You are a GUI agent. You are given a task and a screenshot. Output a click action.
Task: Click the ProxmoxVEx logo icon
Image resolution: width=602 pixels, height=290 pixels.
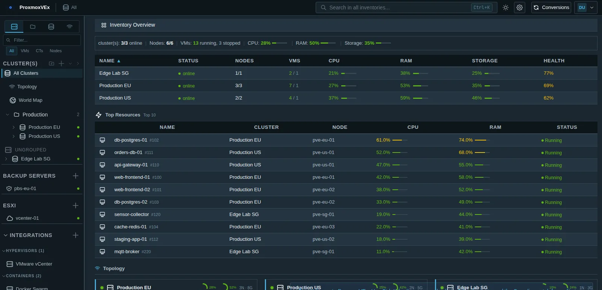pos(11,8)
